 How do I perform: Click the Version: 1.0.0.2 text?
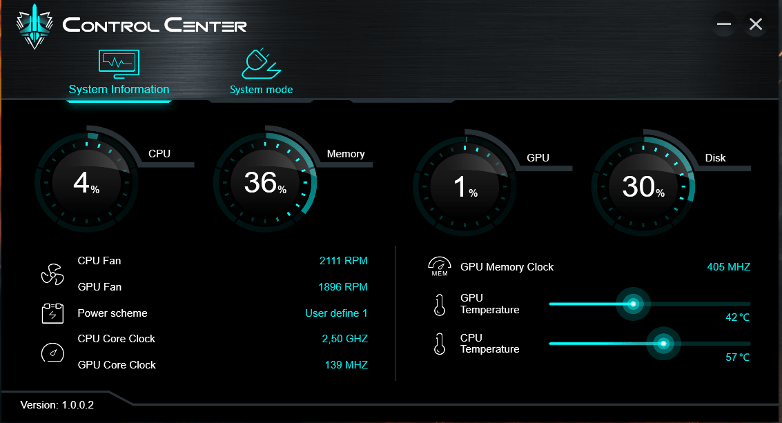pos(57,405)
